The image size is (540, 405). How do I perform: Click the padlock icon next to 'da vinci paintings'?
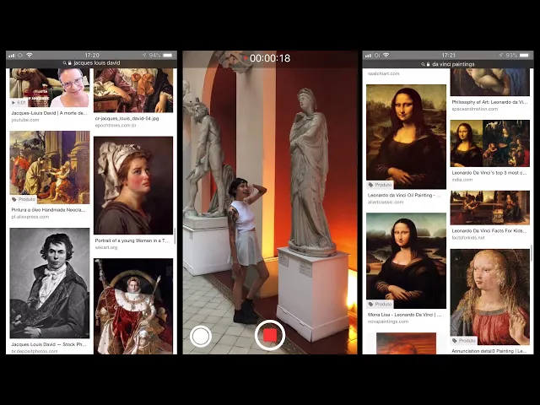tap(428, 64)
